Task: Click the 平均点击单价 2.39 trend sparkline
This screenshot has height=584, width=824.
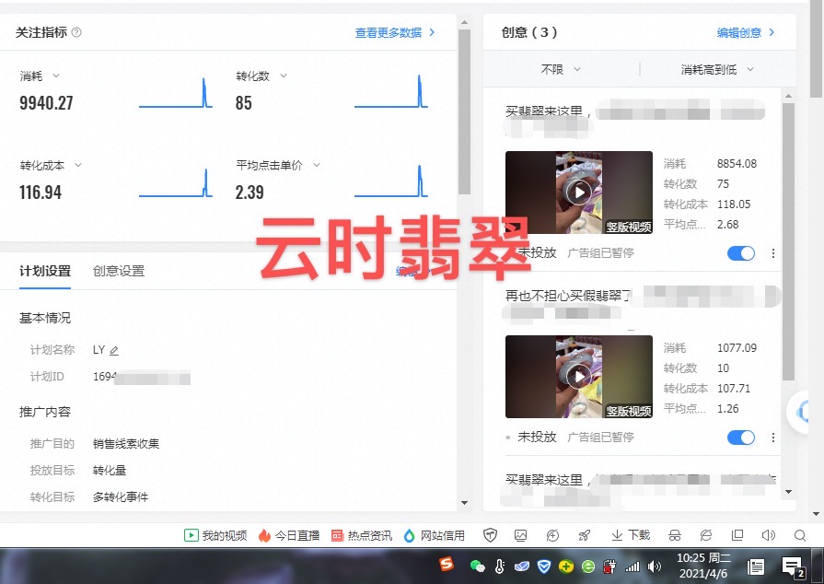Action: coord(391,181)
